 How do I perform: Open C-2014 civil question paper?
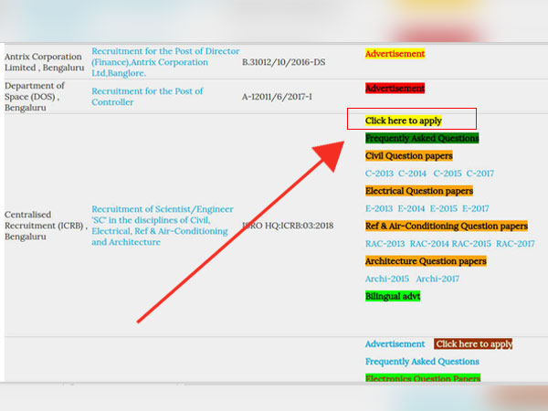[x=413, y=174]
